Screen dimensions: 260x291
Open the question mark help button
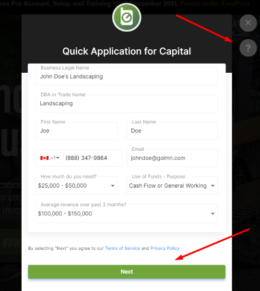[248, 48]
